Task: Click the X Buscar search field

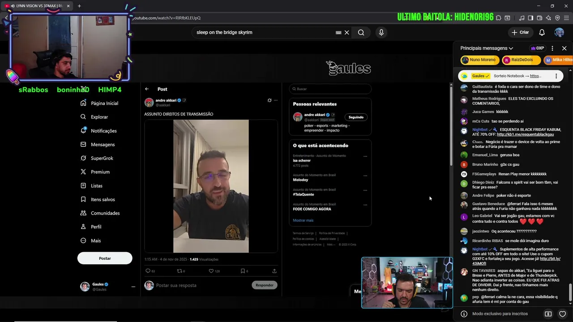Action: [330, 89]
